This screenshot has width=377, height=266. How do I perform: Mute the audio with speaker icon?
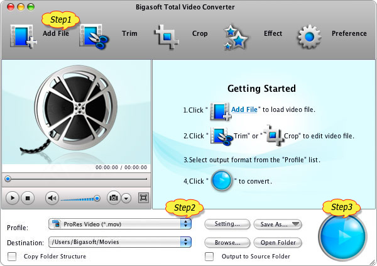click(x=52, y=198)
